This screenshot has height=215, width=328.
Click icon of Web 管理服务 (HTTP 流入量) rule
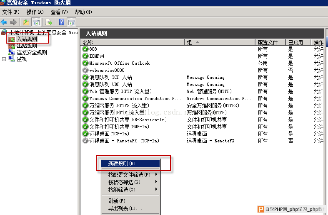(85, 91)
